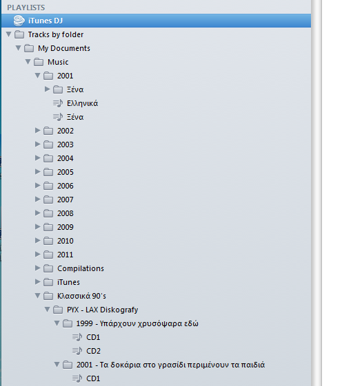Click the CD2 playlist icon

(77, 351)
